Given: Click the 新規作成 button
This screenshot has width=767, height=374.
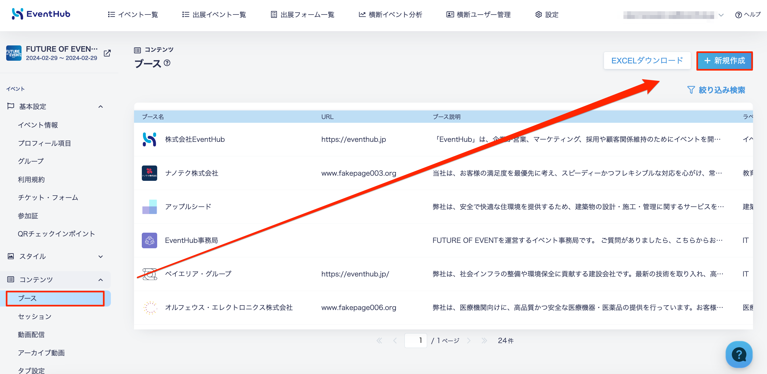Looking at the screenshot, I should pyautogui.click(x=724, y=61).
